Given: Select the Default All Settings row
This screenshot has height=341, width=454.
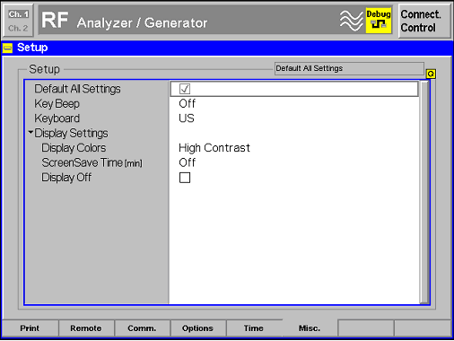Looking at the screenshot, I should 222,89.
